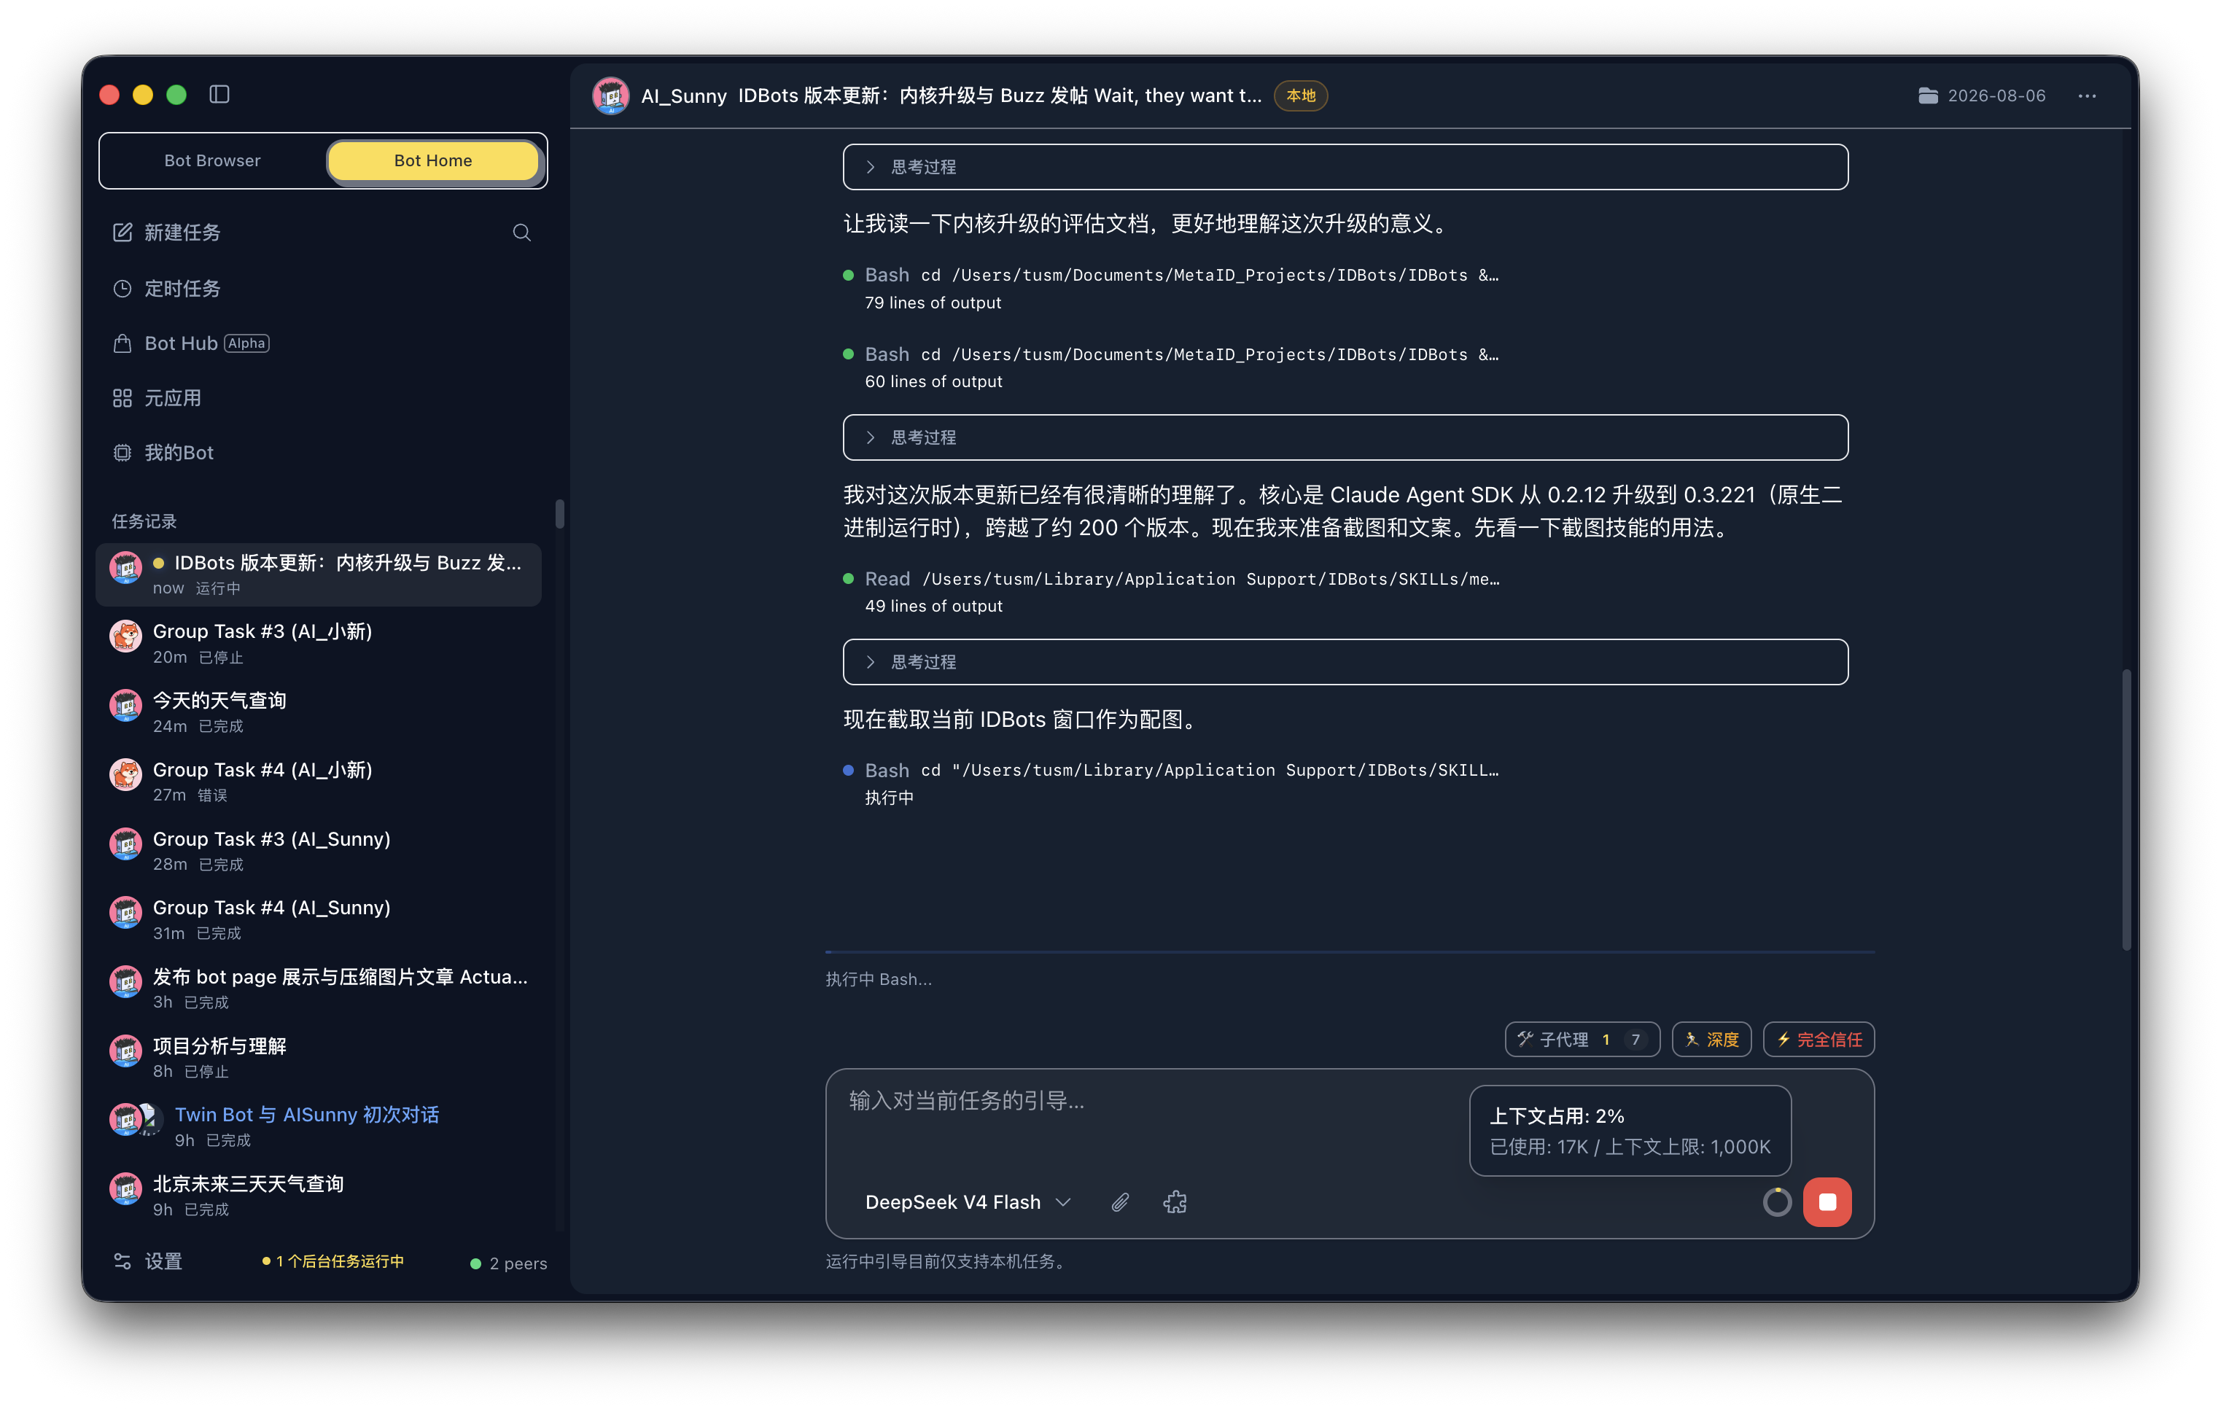Click the 本地 local badge
The width and height of the screenshot is (2221, 1410).
[x=1301, y=96]
